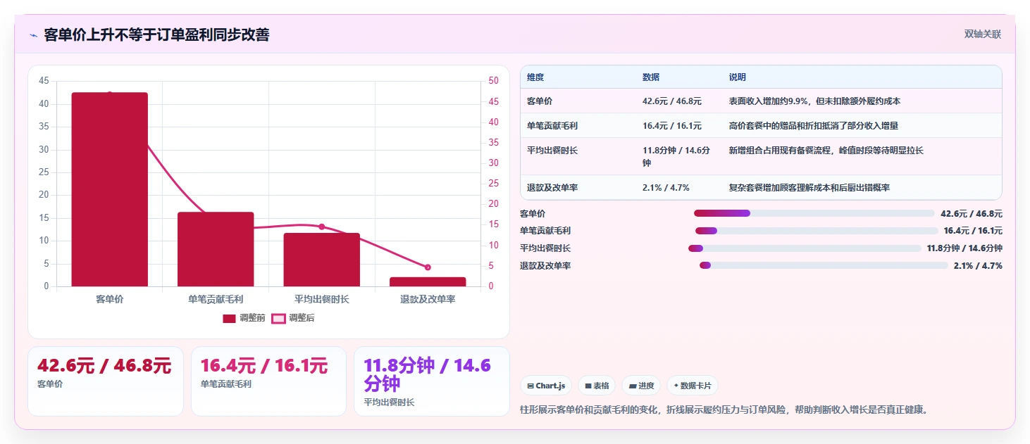Click the 调整后 pink legend swatch
Viewport: 1030px width, 444px height.
coord(278,319)
